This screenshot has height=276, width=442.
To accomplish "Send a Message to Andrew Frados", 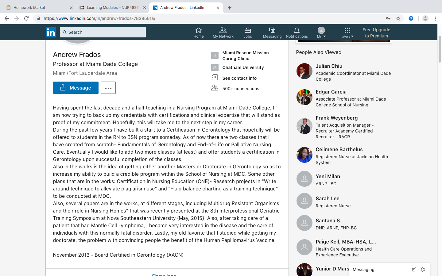I will click(x=76, y=88).
